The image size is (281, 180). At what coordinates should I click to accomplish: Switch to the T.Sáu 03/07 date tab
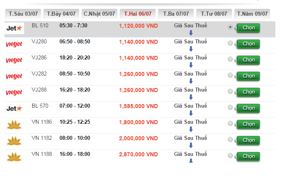(x=23, y=14)
